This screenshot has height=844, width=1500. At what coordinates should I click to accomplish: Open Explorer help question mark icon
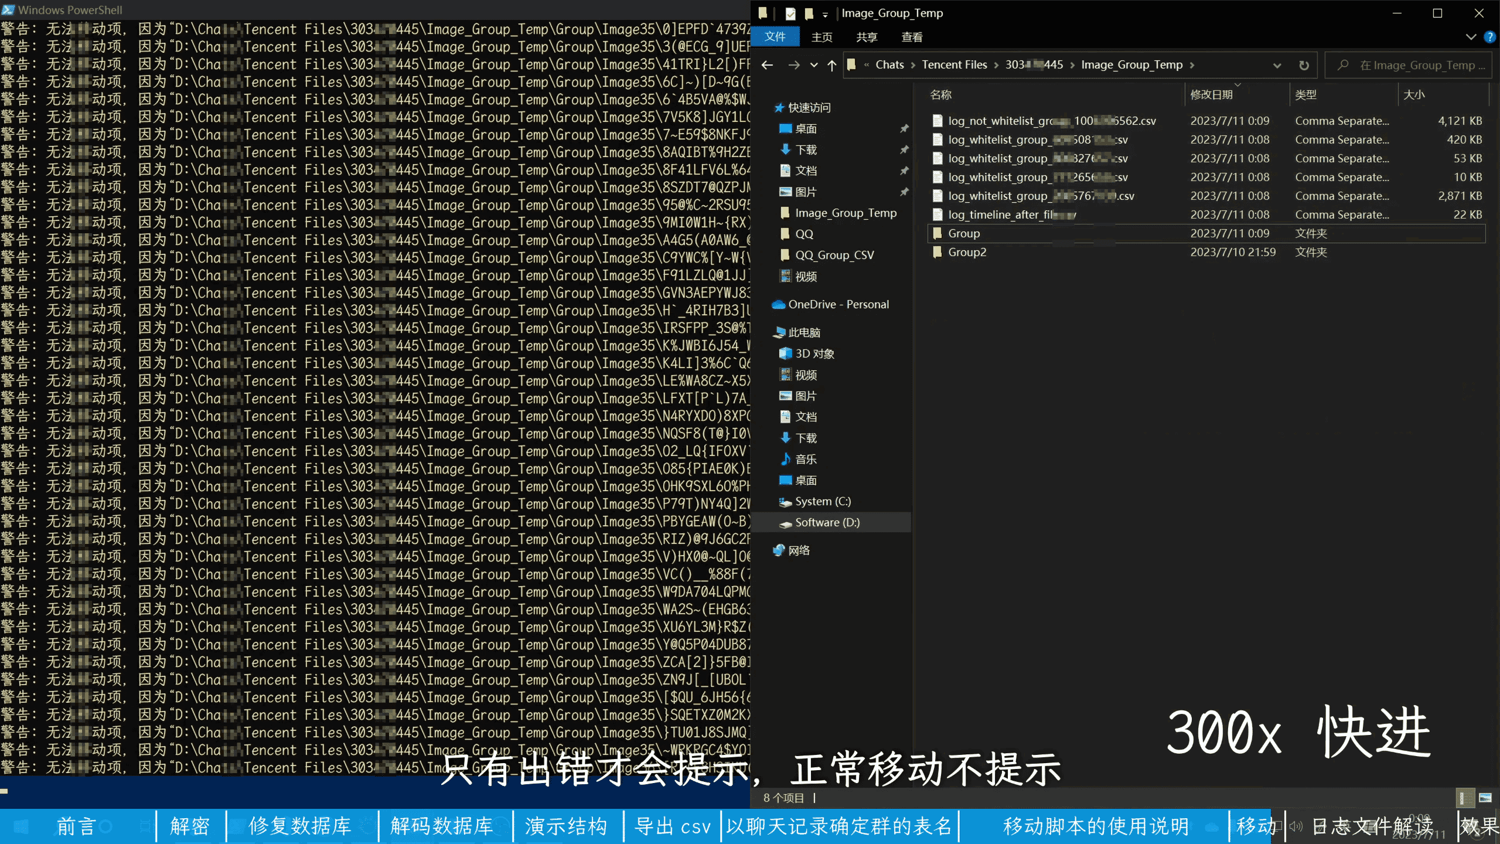click(1489, 37)
